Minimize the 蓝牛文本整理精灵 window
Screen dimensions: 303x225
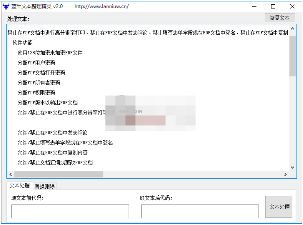254,7
